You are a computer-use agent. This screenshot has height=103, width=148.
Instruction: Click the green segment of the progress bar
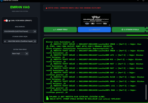[137, 35]
